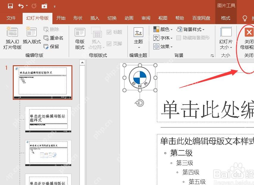Open the 帮助 tab
Viewport: 254px width, 185px height.
click(x=180, y=18)
